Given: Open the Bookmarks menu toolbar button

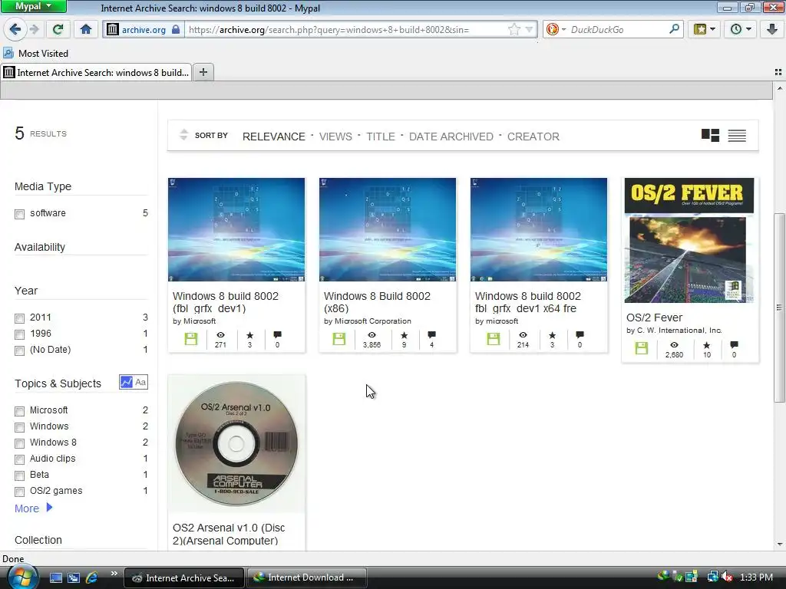Looking at the screenshot, I should 705,30.
